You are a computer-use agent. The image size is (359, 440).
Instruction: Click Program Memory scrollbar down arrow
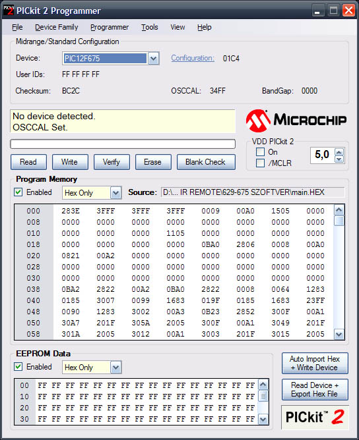[x=339, y=335]
